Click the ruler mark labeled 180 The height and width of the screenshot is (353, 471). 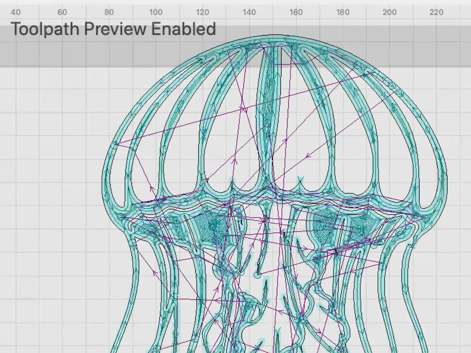click(343, 12)
